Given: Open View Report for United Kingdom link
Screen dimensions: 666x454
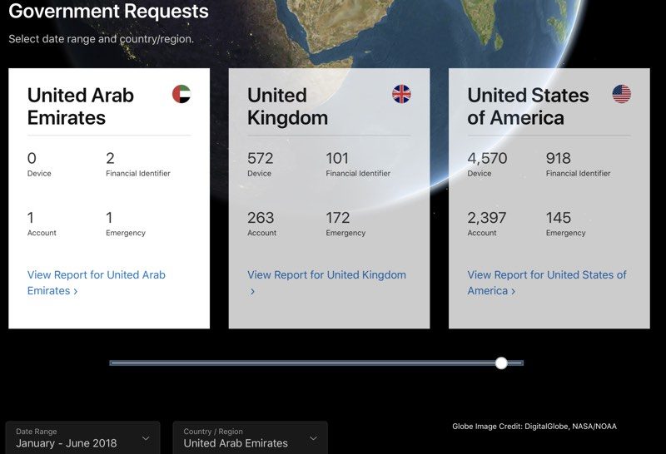Looking at the screenshot, I should pyautogui.click(x=326, y=283).
